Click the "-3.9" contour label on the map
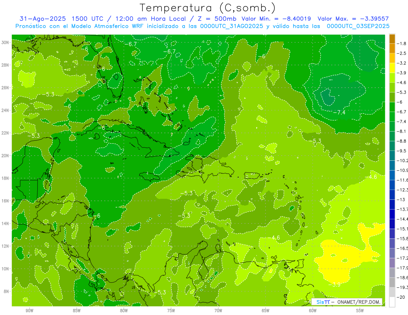Screen dimensions: 408x315 pyautogui.click(x=334, y=285)
